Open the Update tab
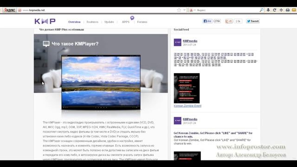The width and height of the screenshot is (297, 167). (x=109, y=22)
